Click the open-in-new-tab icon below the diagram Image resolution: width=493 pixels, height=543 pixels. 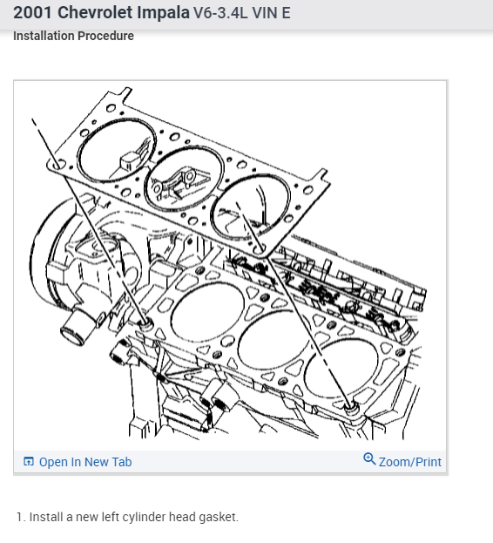(x=29, y=462)
